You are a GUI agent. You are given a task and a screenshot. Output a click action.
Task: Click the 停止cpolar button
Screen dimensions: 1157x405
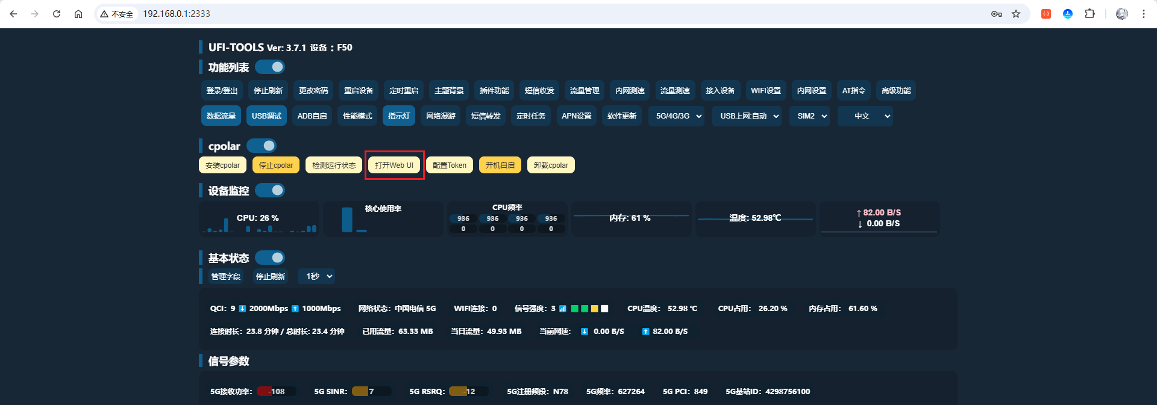pos(276,165)
